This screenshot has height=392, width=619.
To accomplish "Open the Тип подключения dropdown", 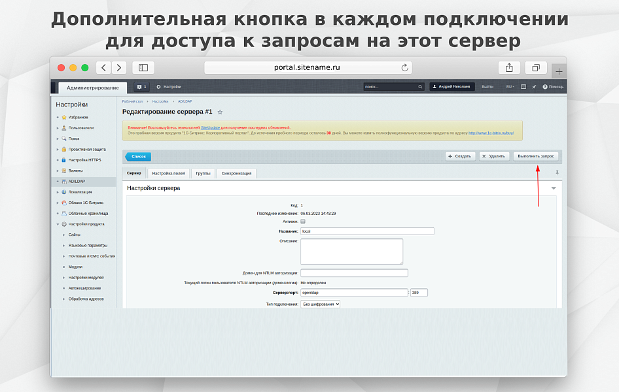I will pos(321,304).
